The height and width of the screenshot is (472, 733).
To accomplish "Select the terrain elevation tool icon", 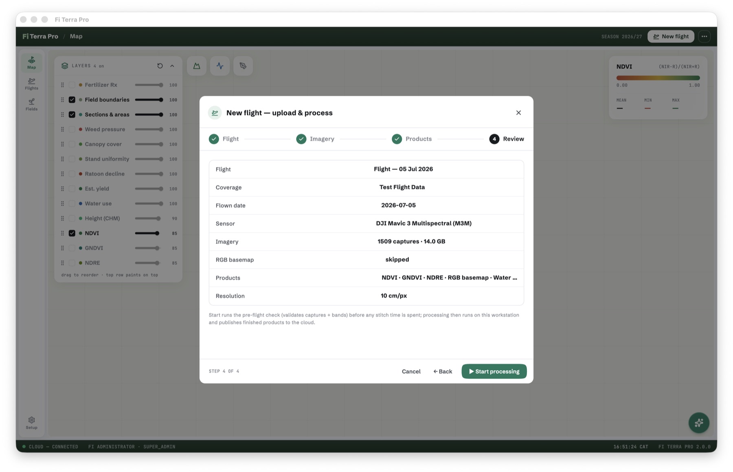I will [x=197, y=66].
